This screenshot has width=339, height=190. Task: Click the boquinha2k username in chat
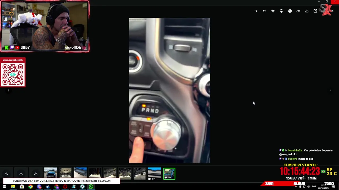click(x=295, y=150)
